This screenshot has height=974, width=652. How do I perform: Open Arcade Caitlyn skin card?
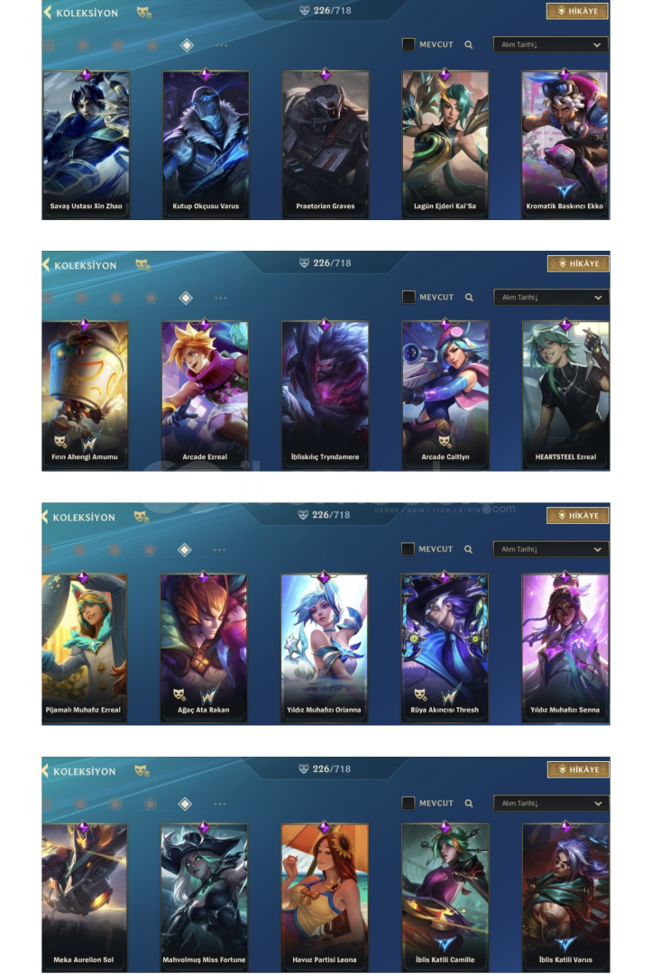pyautogui.click(x=445, y=394)
